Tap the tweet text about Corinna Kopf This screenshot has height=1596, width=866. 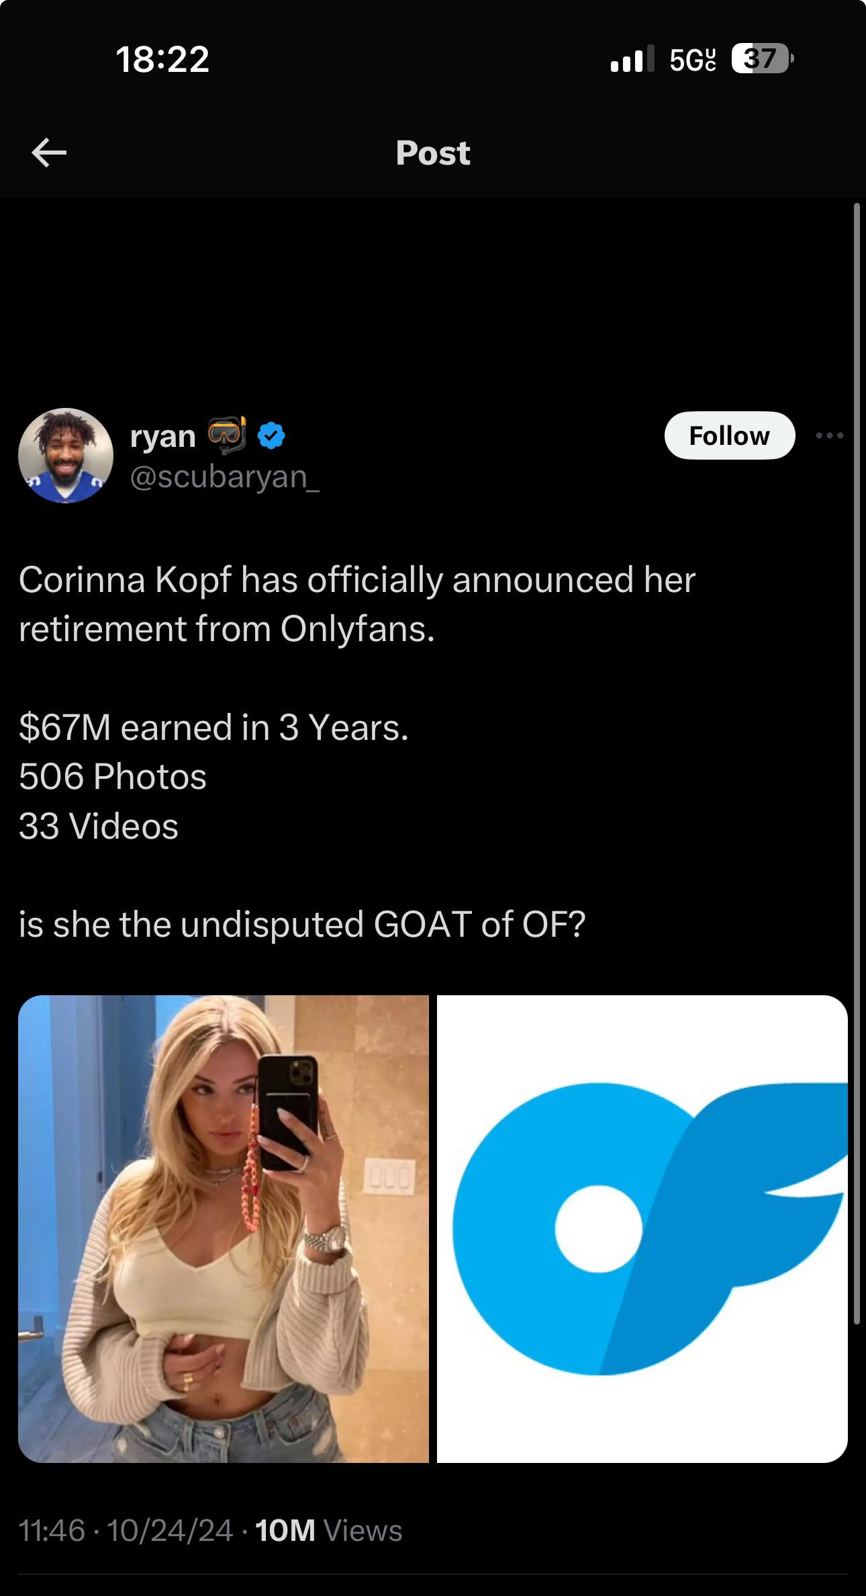point(356,604)
